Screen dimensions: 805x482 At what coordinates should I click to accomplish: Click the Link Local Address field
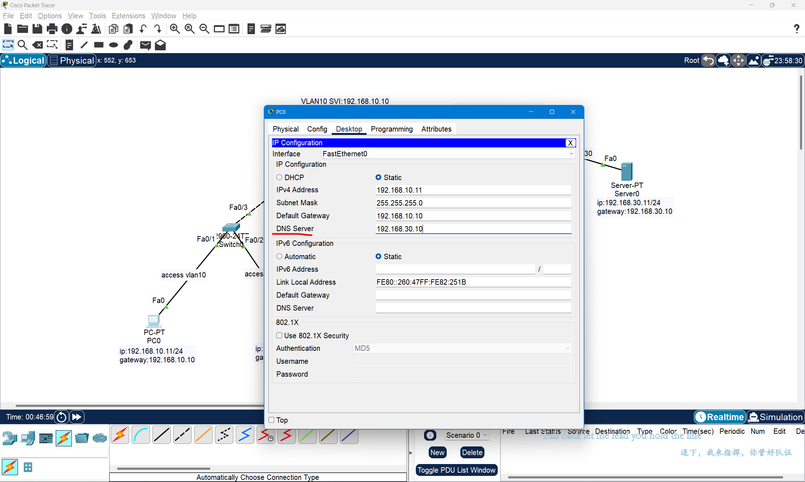473,282
